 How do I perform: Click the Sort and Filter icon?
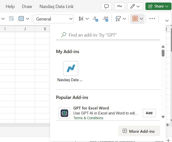click(x=118, y=19)
